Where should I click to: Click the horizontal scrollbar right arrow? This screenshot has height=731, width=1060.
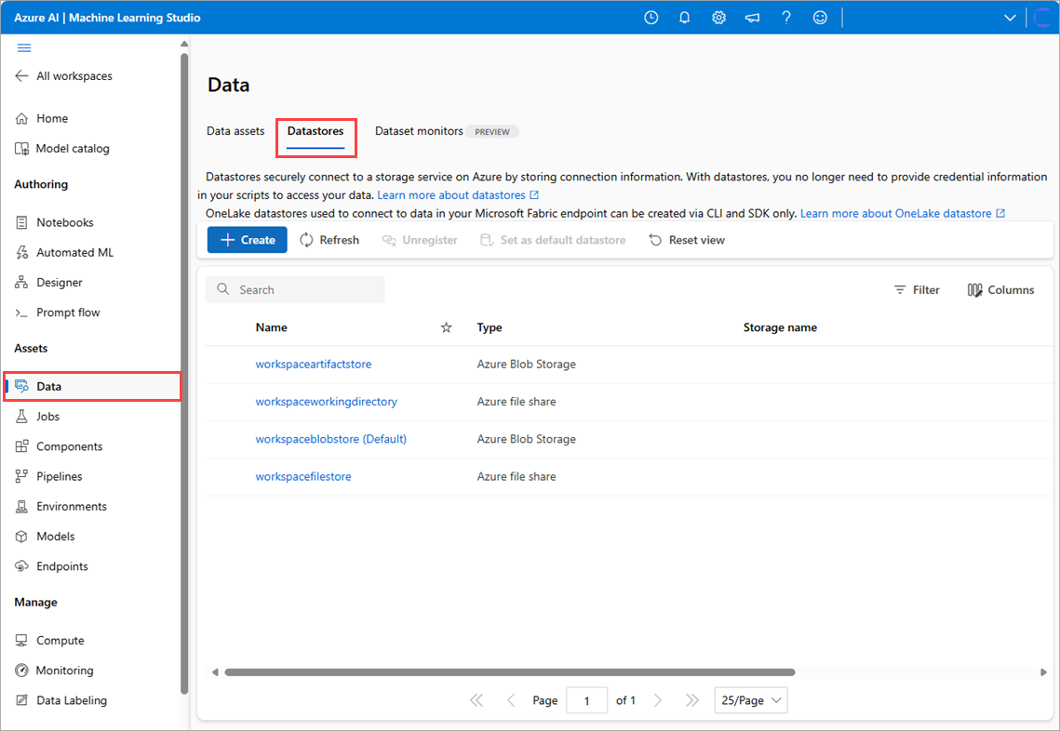click(1043, 672)
